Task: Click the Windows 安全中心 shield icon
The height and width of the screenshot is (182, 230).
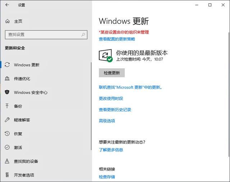Action: (x=7, y=92)
